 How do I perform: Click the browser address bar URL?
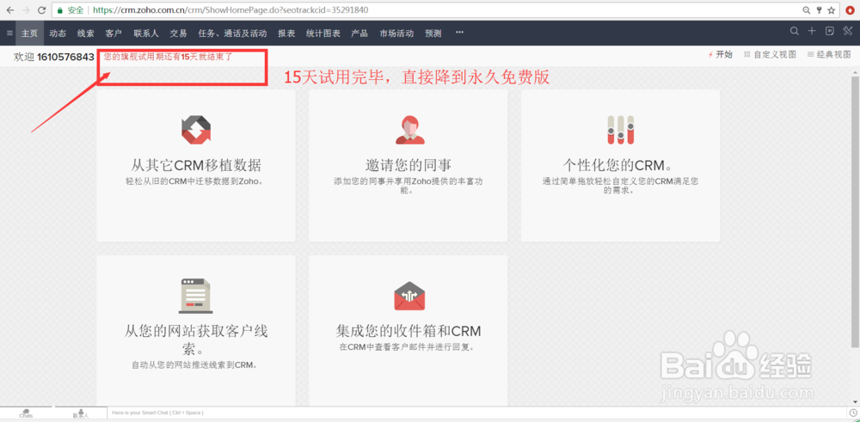tap(230, 9)
